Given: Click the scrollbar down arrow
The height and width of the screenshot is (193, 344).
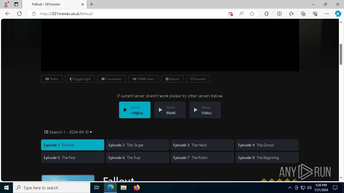Looking at the screenshot, I should tap(341, 178).
